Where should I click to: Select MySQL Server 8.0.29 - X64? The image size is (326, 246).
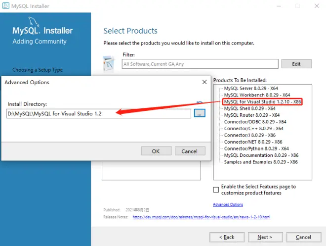point(251,88)
